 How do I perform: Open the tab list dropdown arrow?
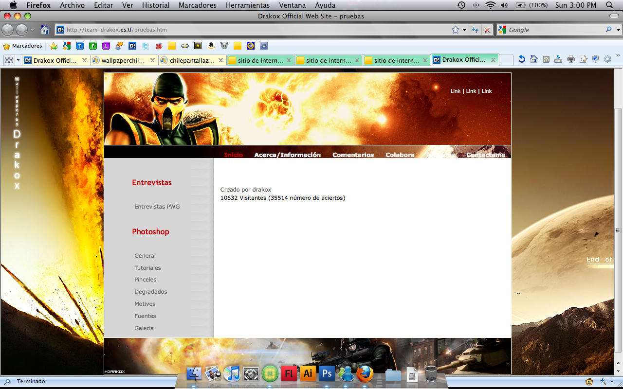18,60
